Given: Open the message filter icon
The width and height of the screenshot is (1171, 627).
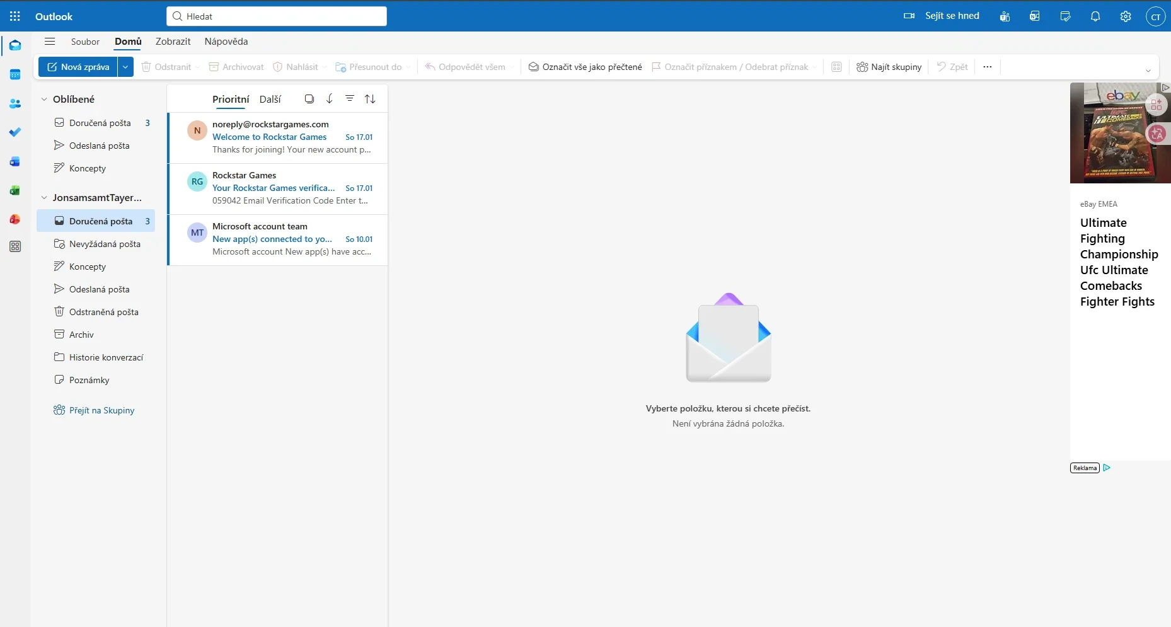Looking at the screenshot, I should click(350, 99).
